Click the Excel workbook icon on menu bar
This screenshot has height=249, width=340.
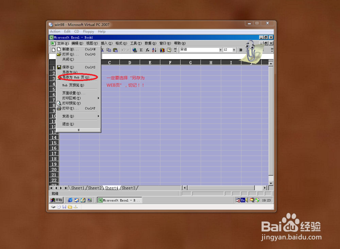point(53,43)
